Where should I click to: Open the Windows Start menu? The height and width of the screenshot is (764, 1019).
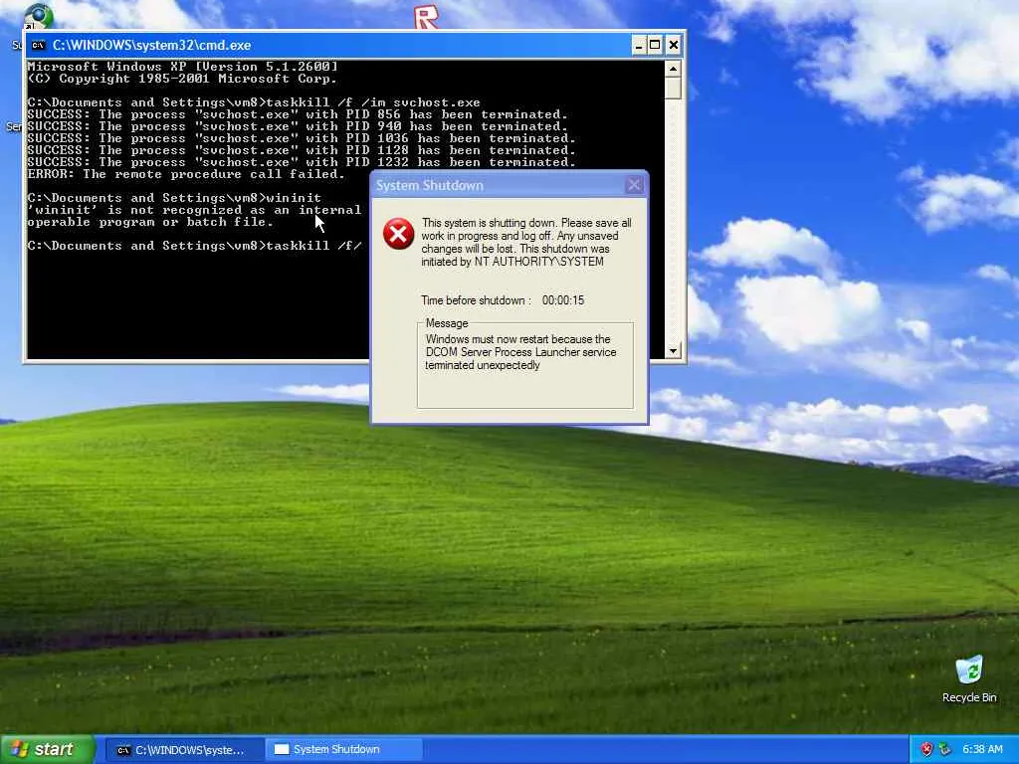coord(47,750)
